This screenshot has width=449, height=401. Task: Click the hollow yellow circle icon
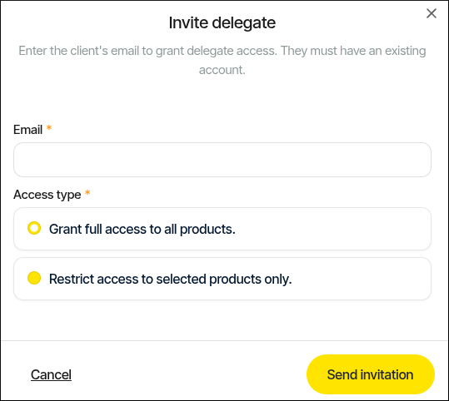(34, 228)
